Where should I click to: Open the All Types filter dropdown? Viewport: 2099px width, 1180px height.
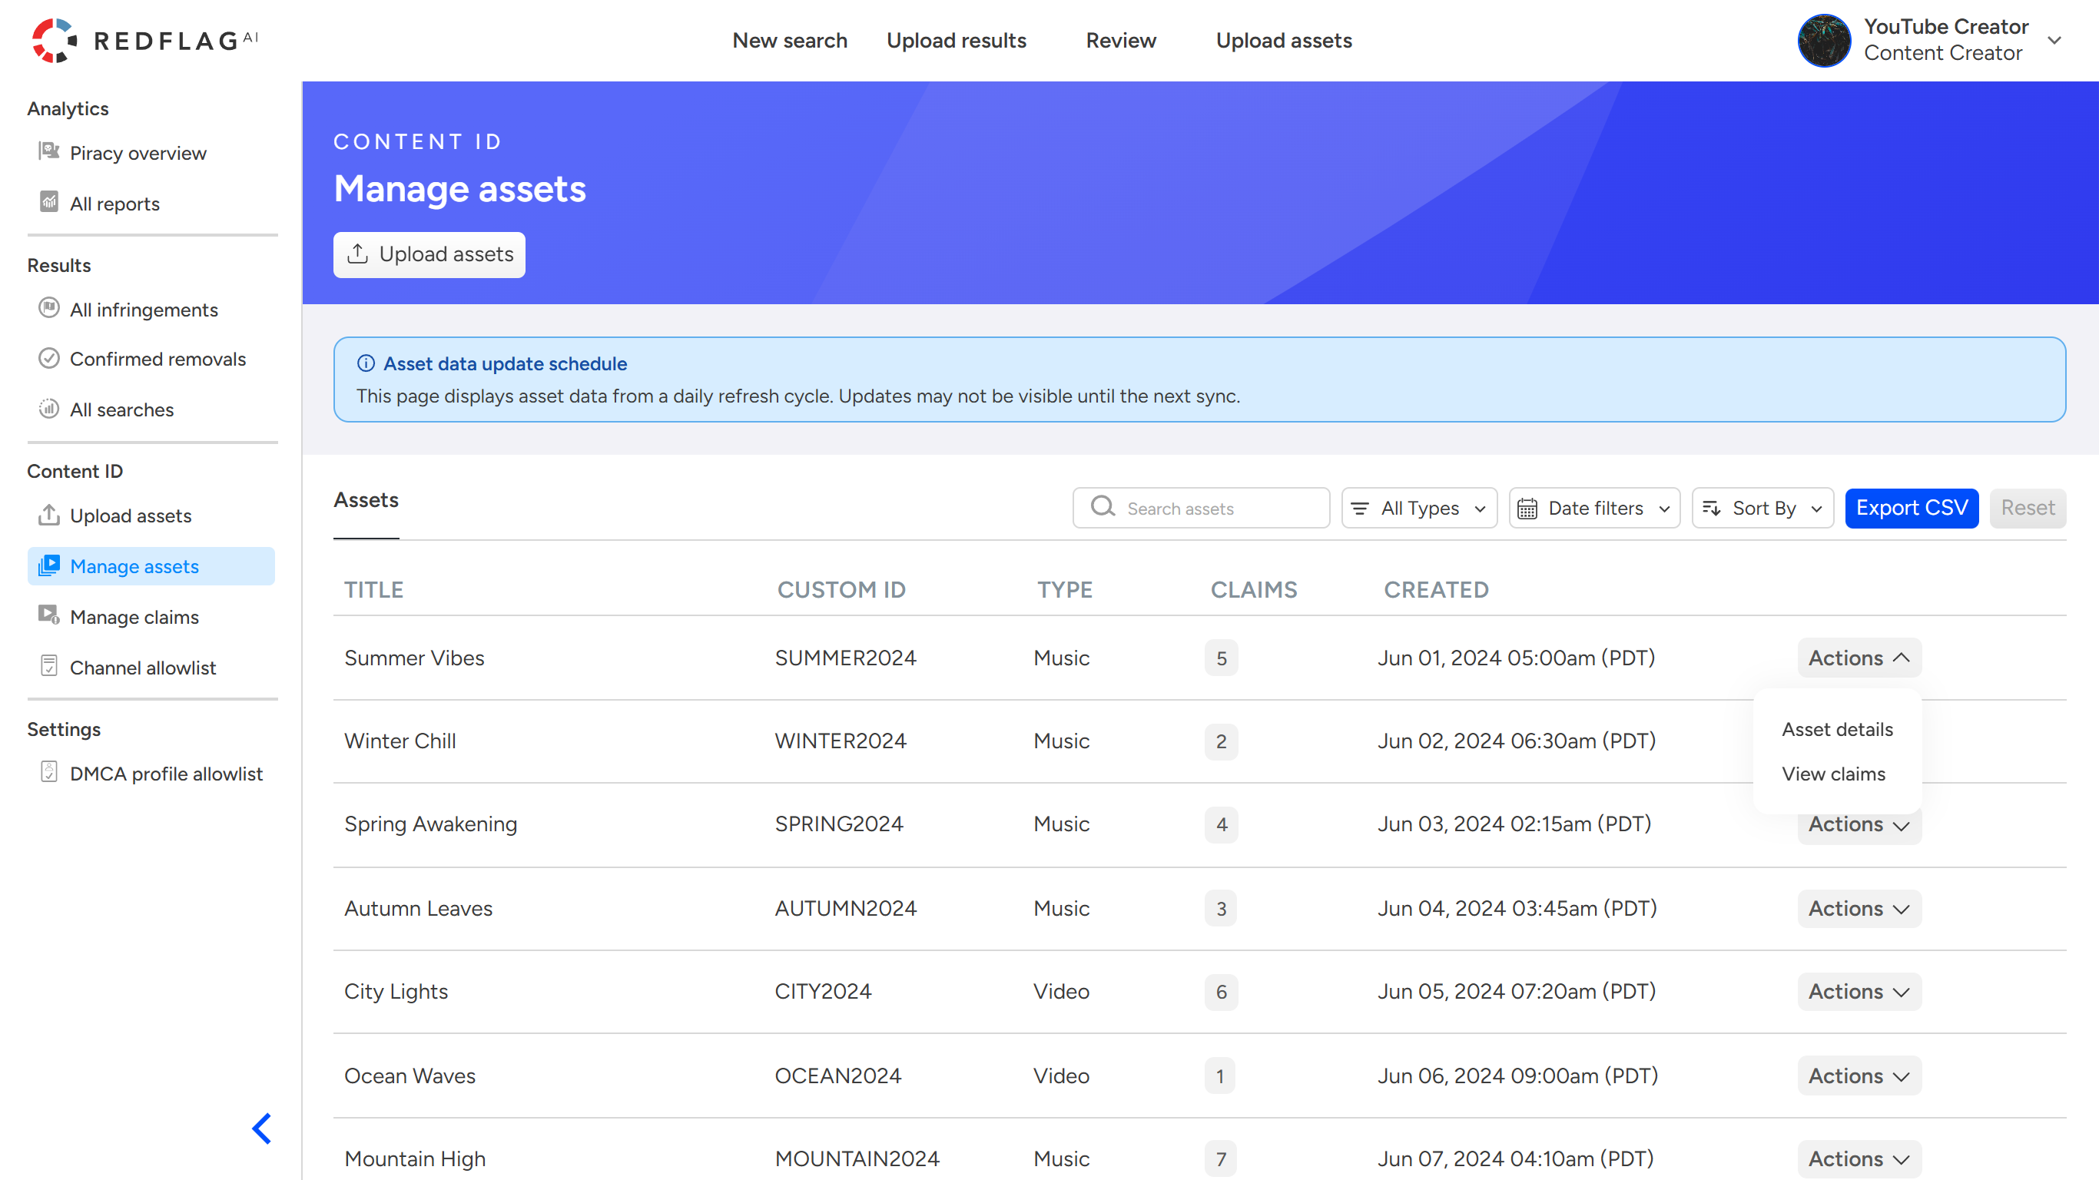(x=1418, y=509)
